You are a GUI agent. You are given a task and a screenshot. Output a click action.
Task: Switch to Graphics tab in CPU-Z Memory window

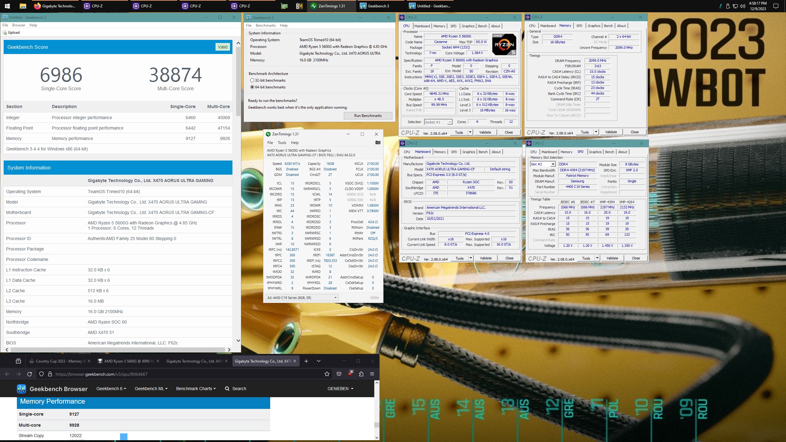coord(594,26)
